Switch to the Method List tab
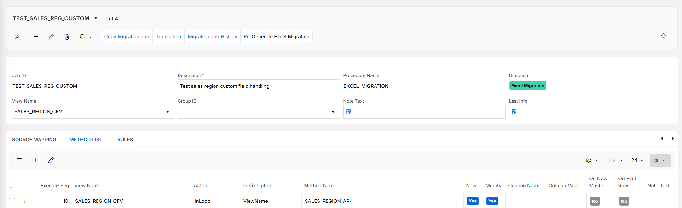Image resolution: width=682 pixels, height=208 pixels. click(x=86, y=140)
